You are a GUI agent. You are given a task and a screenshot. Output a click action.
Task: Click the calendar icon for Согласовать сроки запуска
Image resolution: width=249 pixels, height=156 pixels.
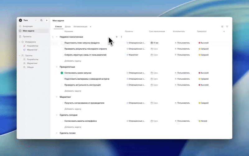tap(152, 73)
